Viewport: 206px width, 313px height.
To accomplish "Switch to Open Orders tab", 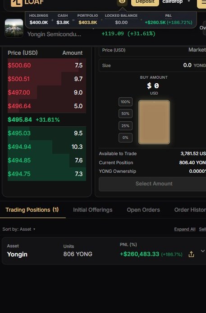I will point(143,210).
